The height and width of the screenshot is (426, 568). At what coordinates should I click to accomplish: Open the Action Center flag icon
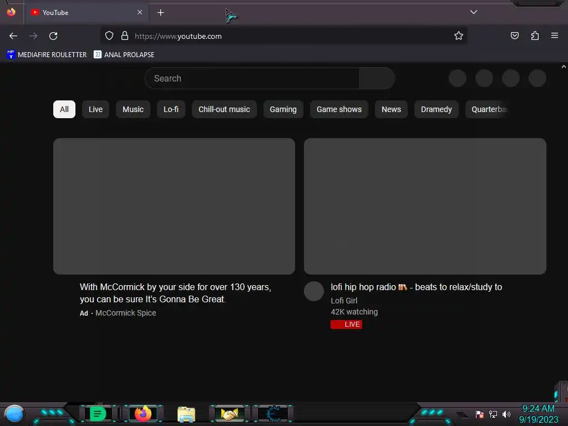(480, 414)
